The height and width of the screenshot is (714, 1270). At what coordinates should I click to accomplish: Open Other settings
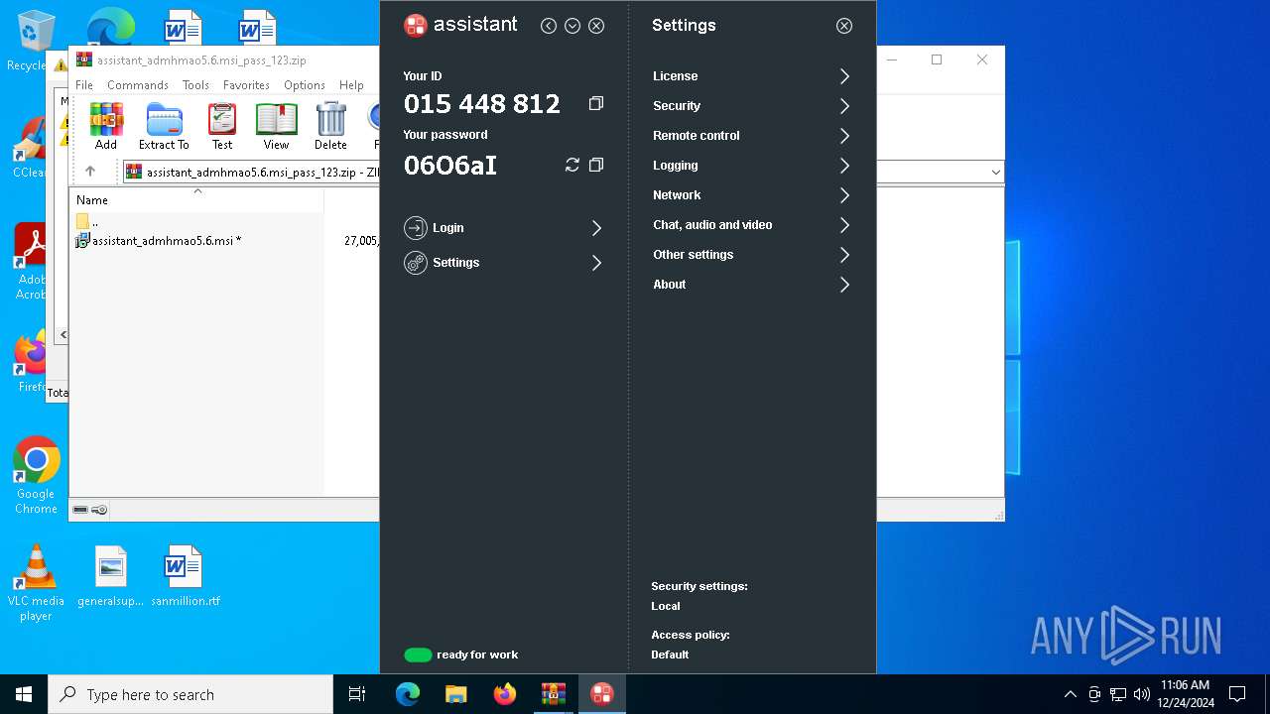point(751,255)
